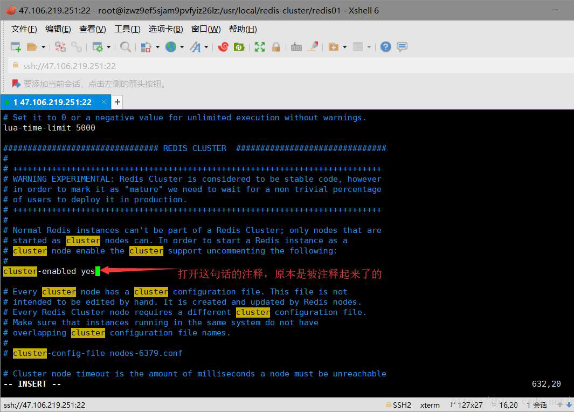
Task: Expand the Font icon dropdown arrow
Action: point(206,47)
